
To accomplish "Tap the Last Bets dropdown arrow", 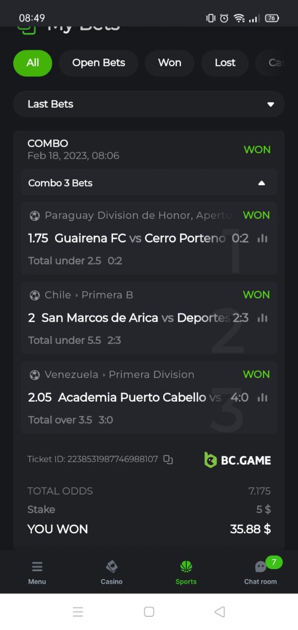I will 271,104.
